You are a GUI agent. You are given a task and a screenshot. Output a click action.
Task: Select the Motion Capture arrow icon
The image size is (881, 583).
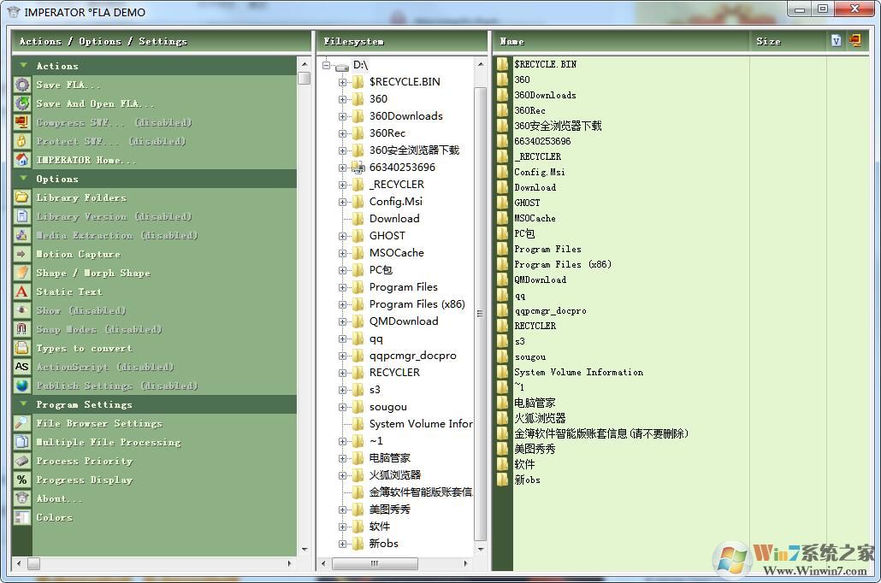(x=23, y=254)
